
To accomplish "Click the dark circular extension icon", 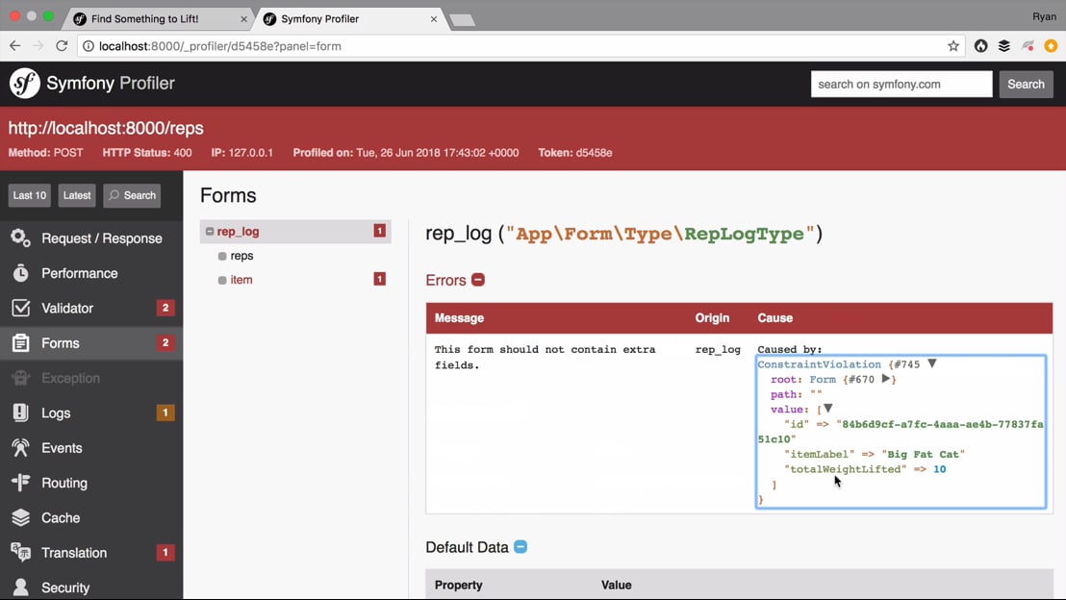I will pos(981,45).
